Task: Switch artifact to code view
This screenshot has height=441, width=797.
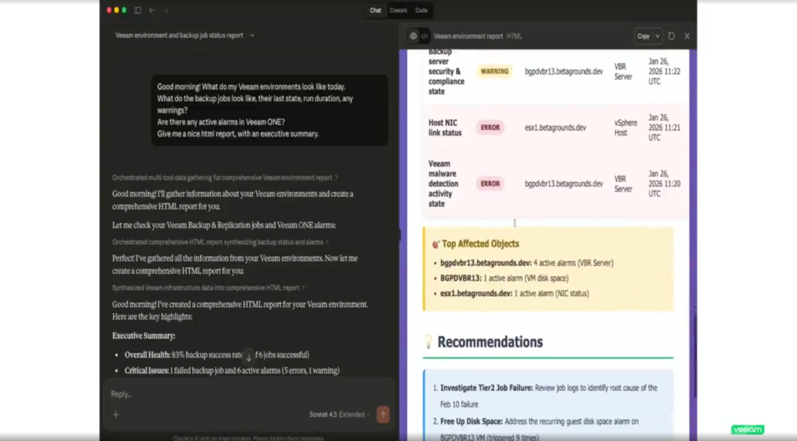Action: [x=425, y=36]
